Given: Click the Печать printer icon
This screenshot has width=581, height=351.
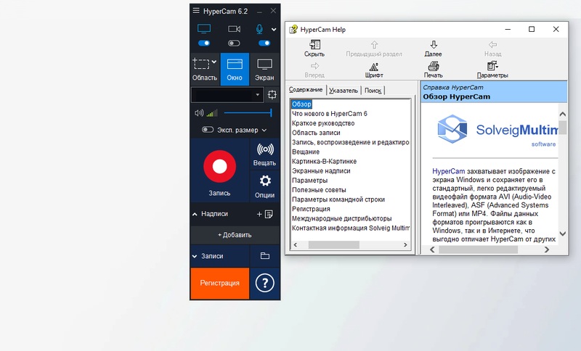Looking at the screenshot, I should click(x=433, y=70).
